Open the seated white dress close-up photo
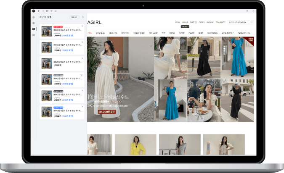Viewport: 284px width, 173px height. pos(171,58)
